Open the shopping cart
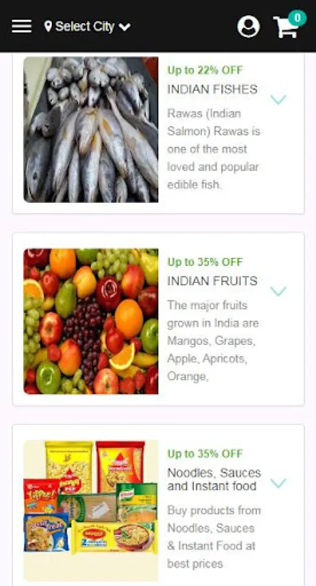316x586 pixels. [x=287, y=27]
